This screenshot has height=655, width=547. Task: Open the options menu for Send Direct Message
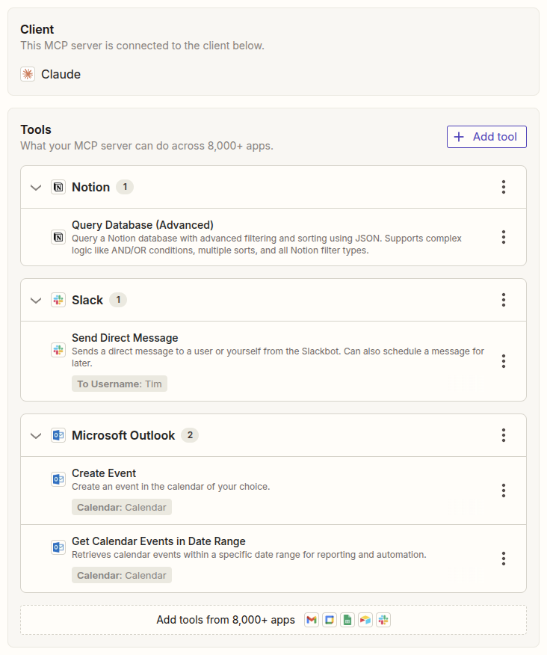pos(504,361)
